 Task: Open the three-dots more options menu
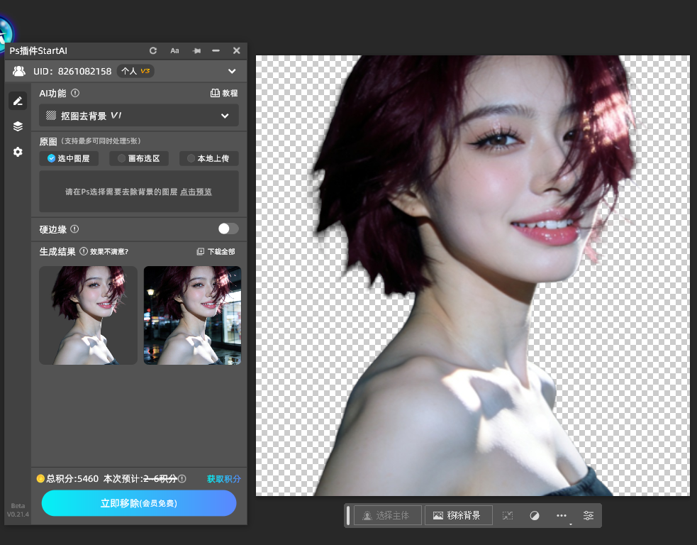[562, 515]
